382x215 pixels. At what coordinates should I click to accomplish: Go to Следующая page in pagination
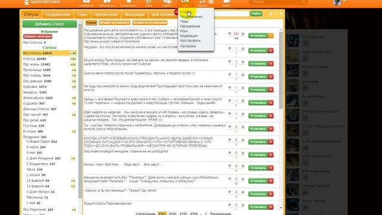pos(146,214)
